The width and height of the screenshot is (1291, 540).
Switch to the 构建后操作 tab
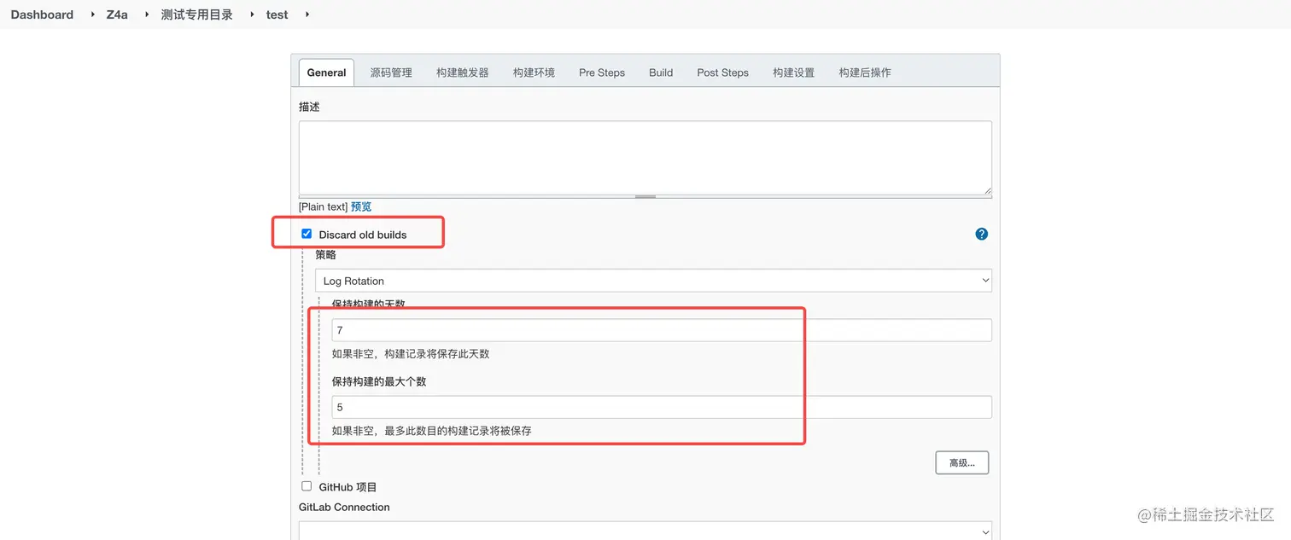point(865,73)
